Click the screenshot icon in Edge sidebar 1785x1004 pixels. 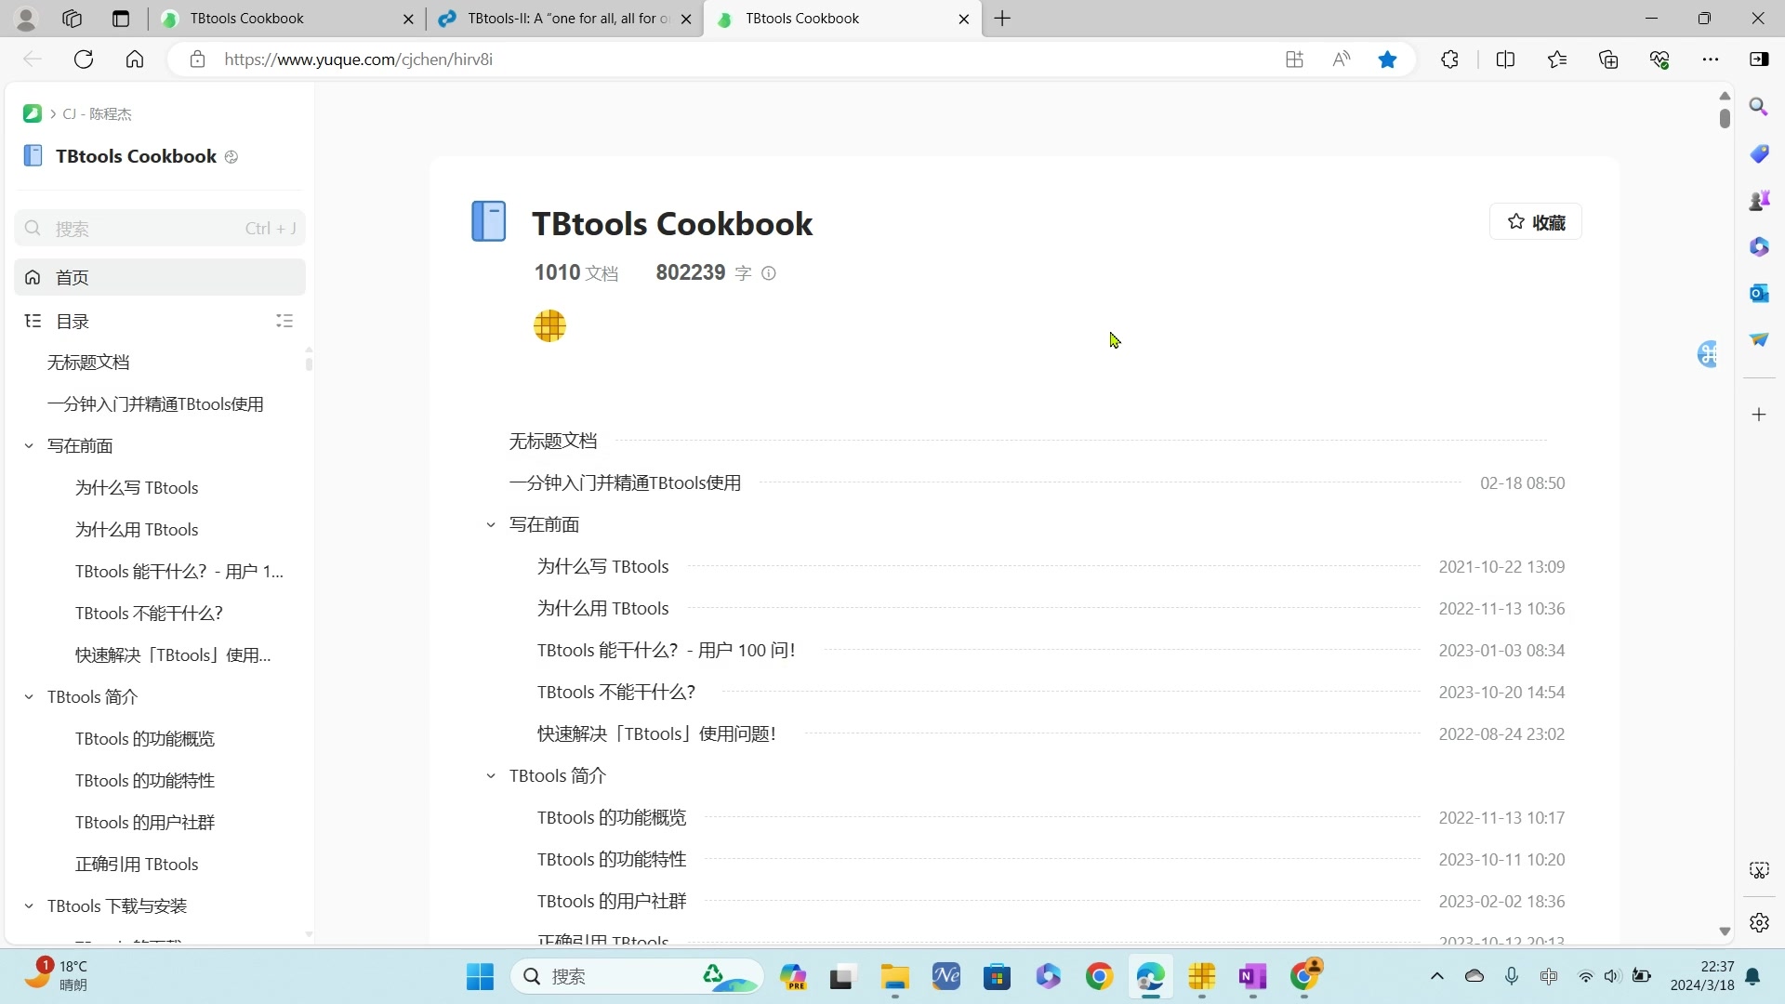click(1759, 870)
